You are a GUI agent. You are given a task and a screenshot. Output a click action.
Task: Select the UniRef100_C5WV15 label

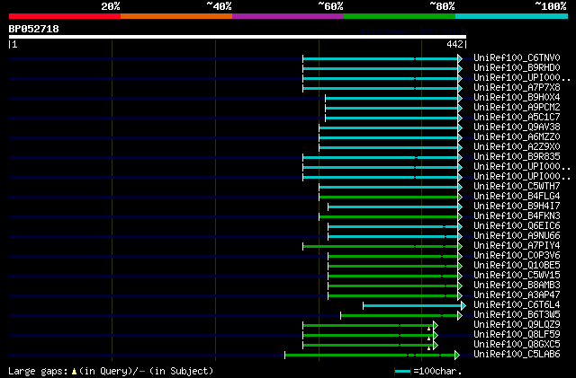(x=517, y=276)
